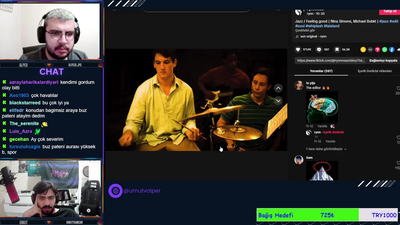Click username elifsdr in chat
The height and width of the screenshot is (225, 400).
click(x=17, y=110)
